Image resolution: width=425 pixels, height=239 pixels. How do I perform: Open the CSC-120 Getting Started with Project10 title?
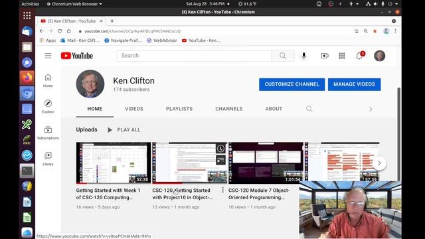(x=183, y=194)
